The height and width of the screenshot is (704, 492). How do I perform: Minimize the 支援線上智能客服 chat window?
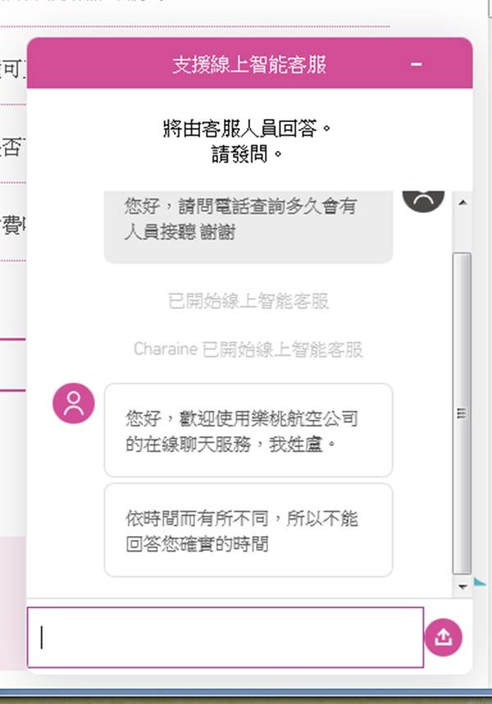pos(416,64)
